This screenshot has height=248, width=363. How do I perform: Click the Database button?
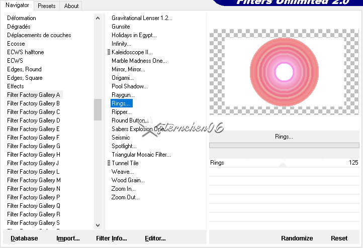tap(24, 238)
